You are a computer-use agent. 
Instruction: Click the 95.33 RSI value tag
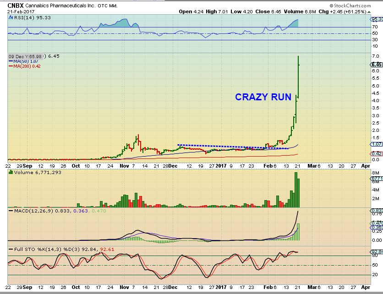(377, 19)
